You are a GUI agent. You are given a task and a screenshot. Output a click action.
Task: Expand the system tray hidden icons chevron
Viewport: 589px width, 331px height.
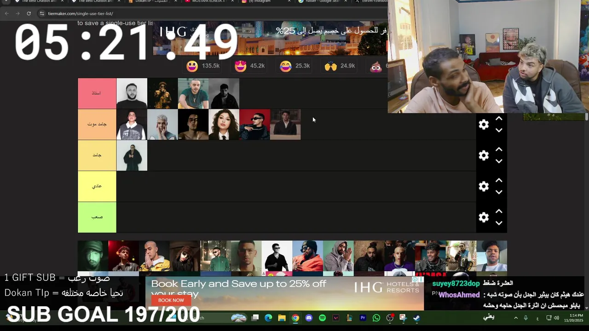pyautogui.click(x=516, y=318)
